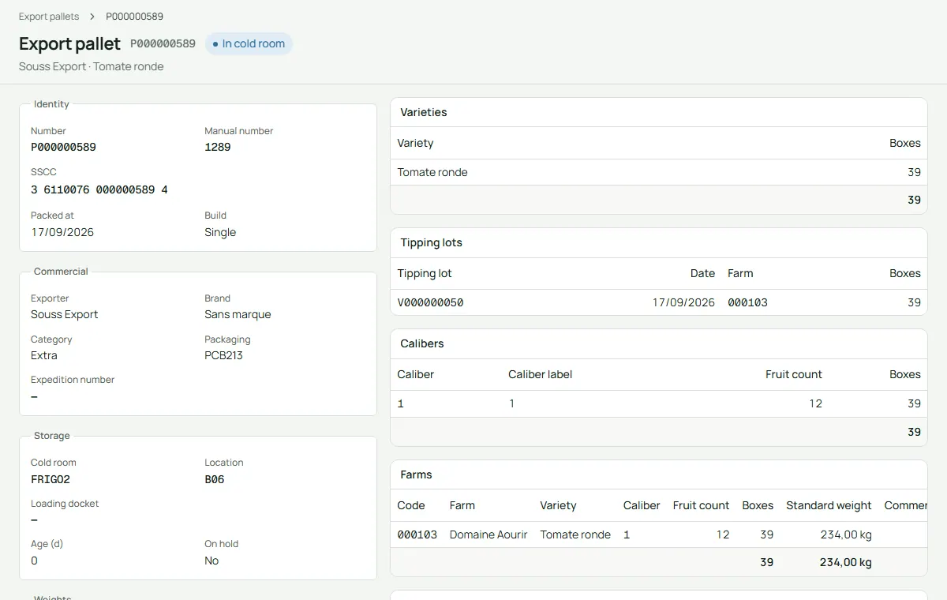The height and width of the screenshot is (600, 947).
Task: Click the "Caliber label" column header
Action: (x=541, y=374)
